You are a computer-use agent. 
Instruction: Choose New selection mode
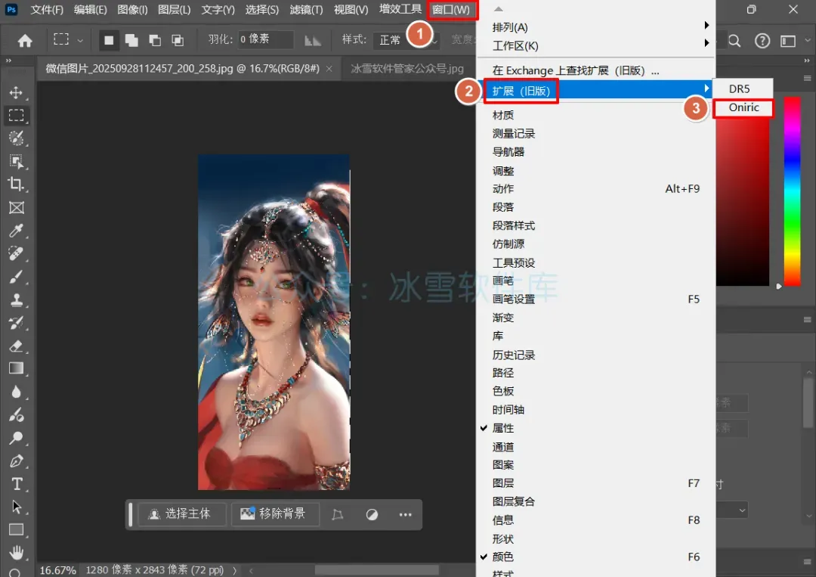coord(109,40)
